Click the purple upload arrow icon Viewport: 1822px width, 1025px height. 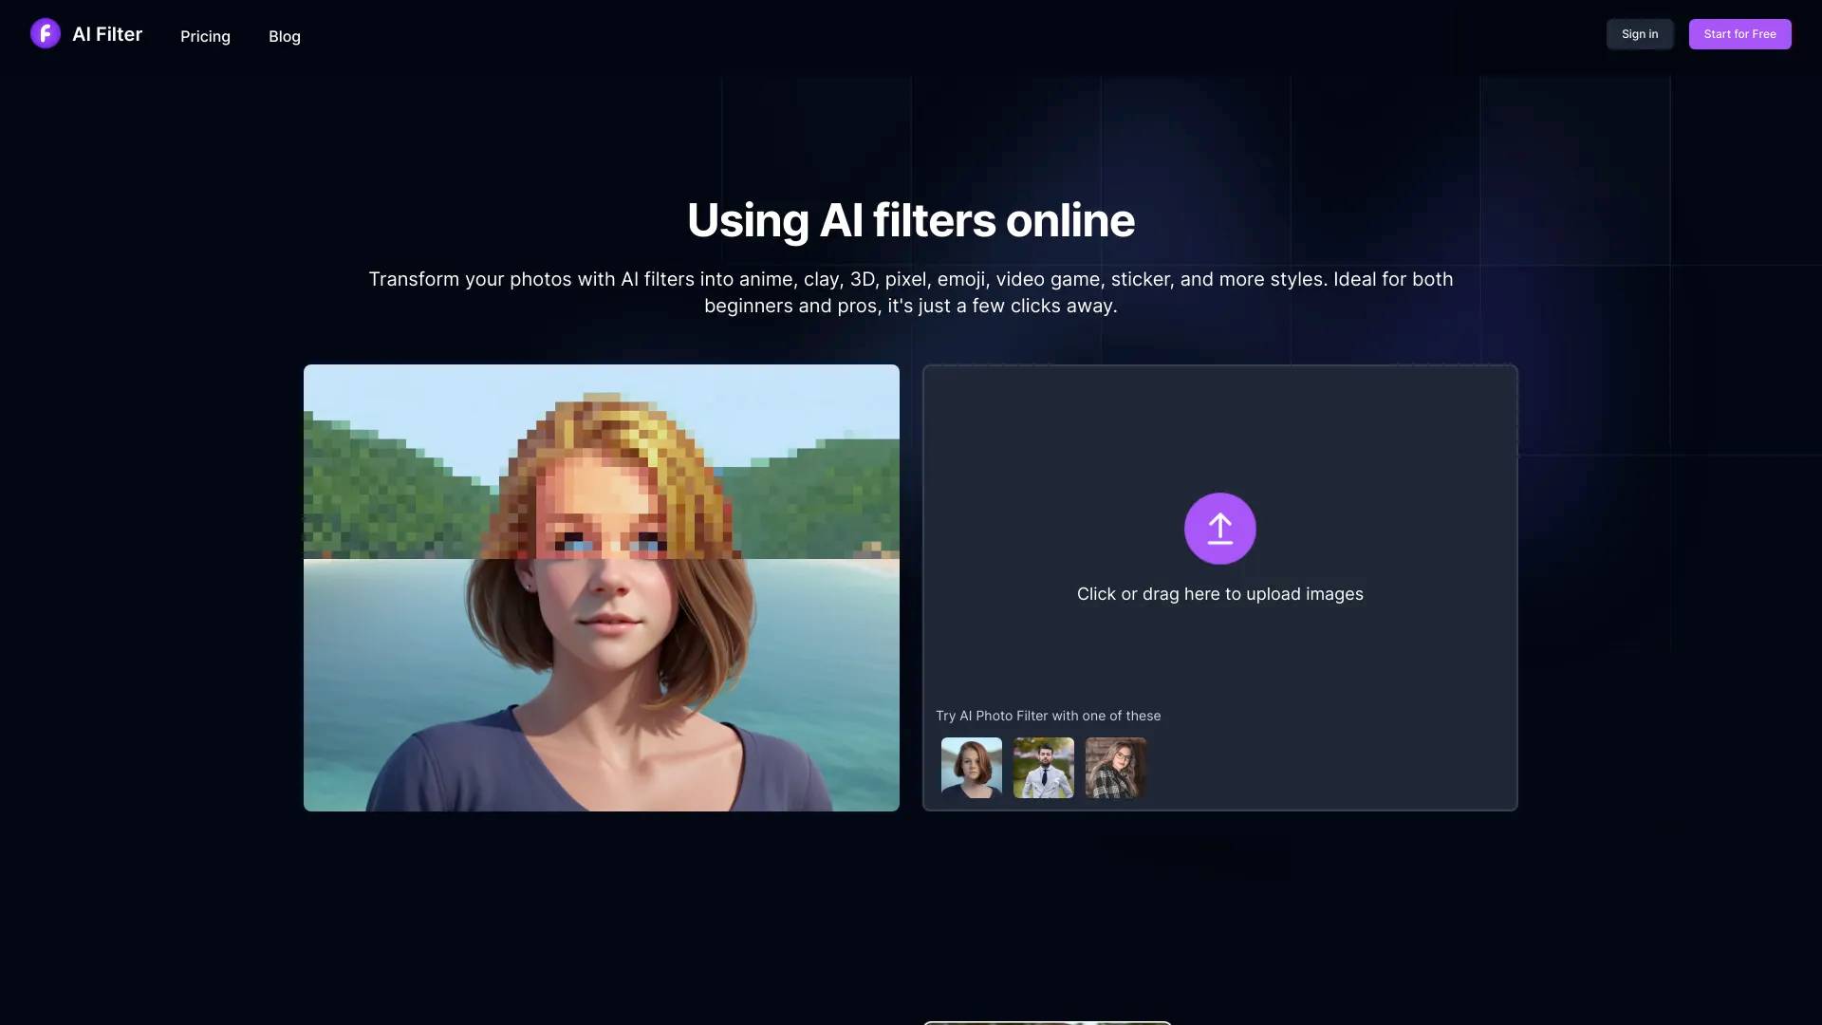tap(1219, 529)
